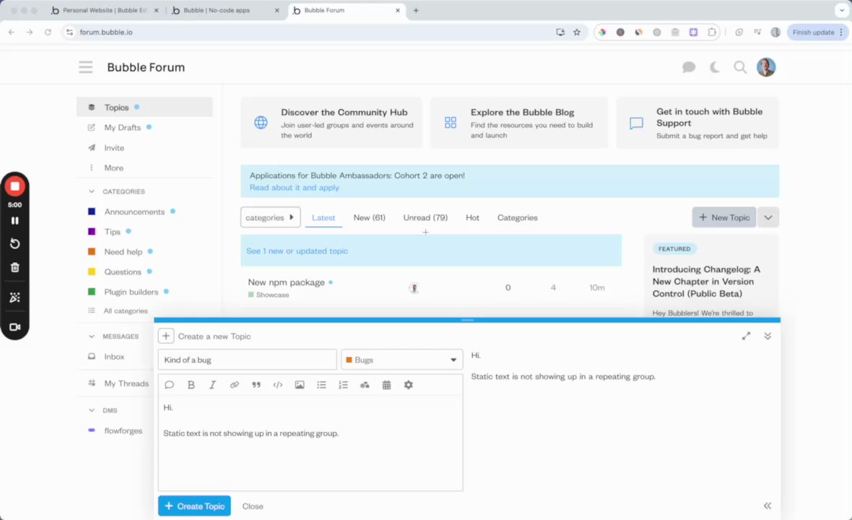852x520 pixels.
Task: Open the Tips category
Action: (x=112, y=232)
